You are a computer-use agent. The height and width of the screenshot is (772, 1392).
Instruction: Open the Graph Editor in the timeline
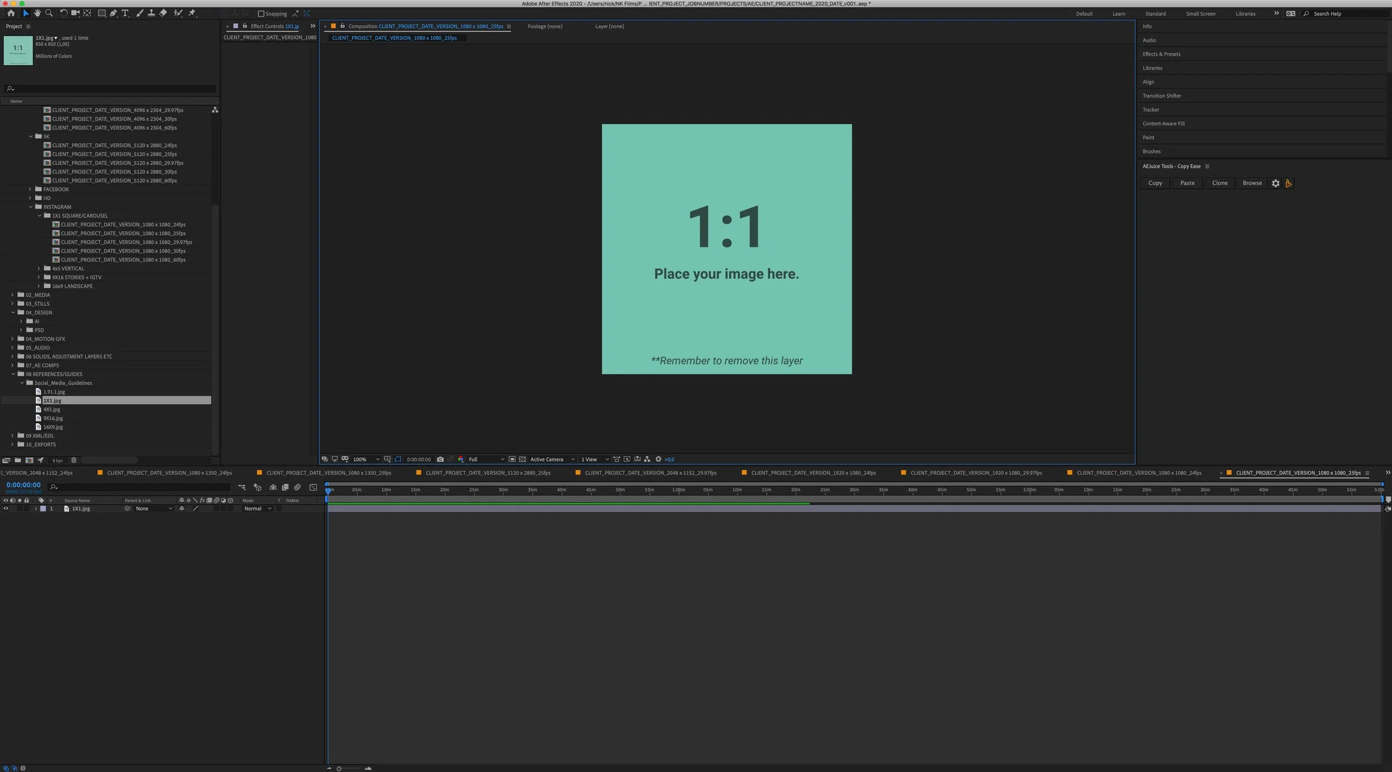coord(313,487)
